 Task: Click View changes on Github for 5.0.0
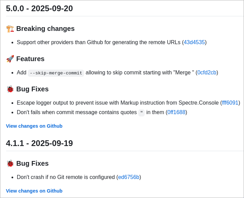(34, 126)
